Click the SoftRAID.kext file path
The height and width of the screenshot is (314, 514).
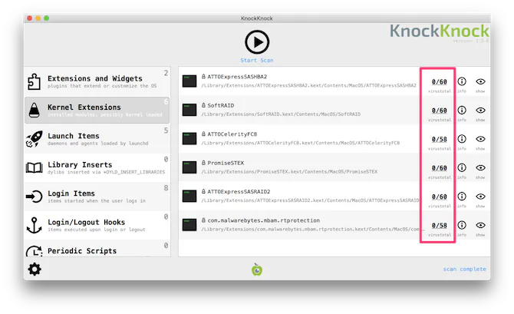click(x=281, y=114)
